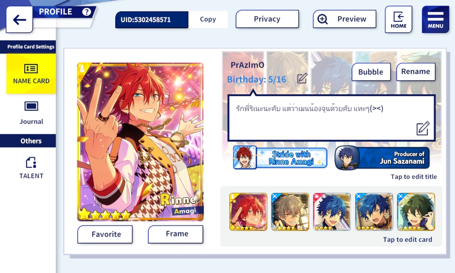This screenshot has width=455, height=273.
Task: Open the hamburger MENU
Action: point(435,20)
